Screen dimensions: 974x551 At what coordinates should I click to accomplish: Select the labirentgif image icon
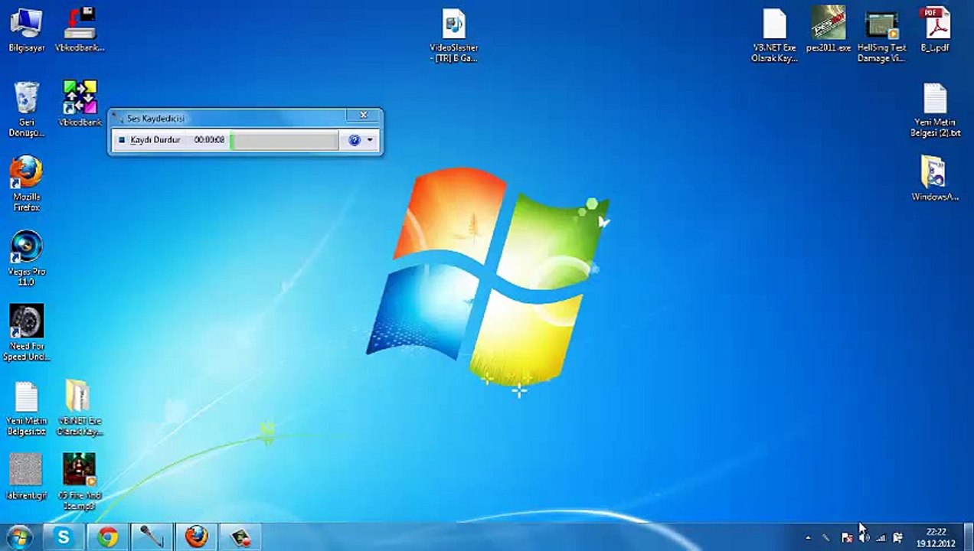(x=27, y=476)
